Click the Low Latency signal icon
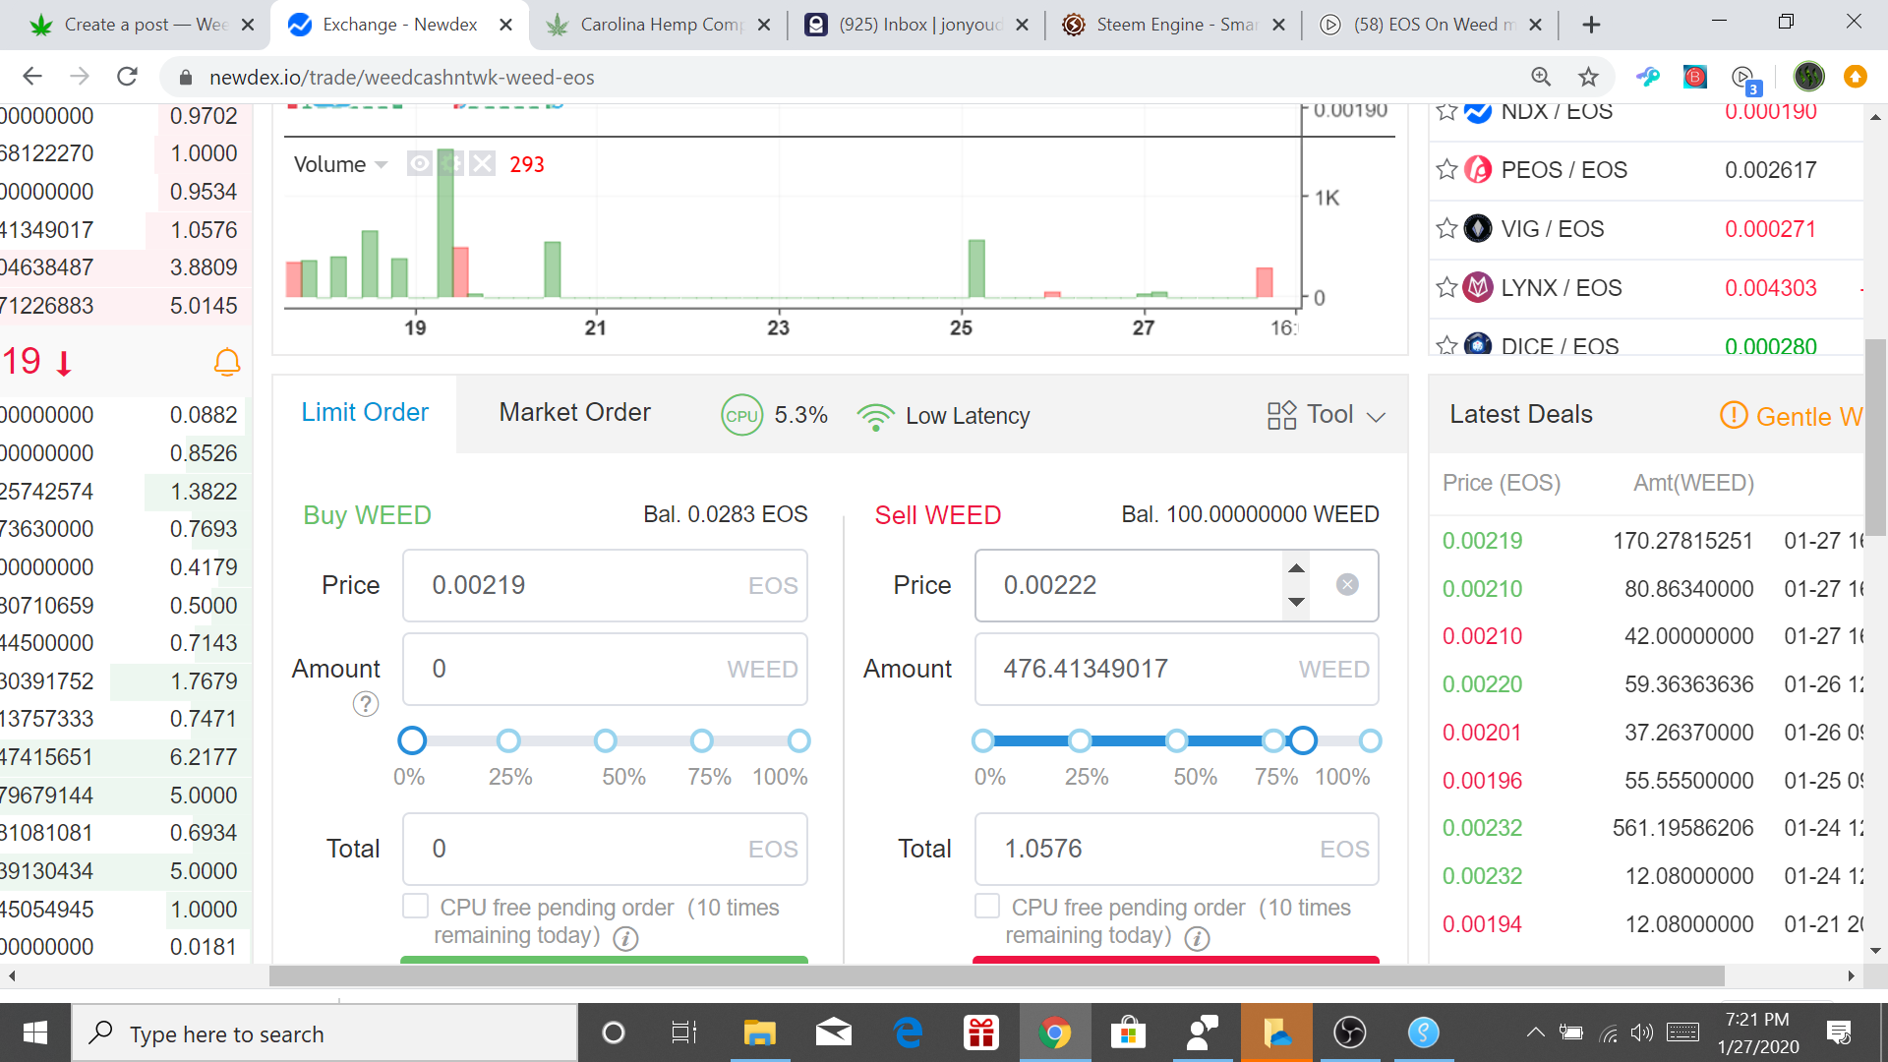1888x1062 pixels. tap(875, 416)
